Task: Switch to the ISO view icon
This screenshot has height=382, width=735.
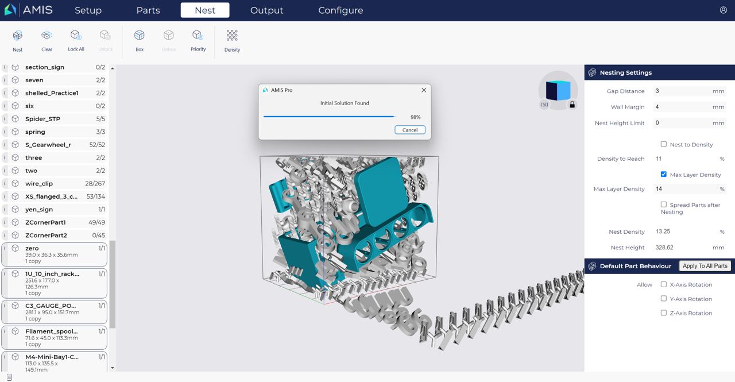Action: point(544,105)
